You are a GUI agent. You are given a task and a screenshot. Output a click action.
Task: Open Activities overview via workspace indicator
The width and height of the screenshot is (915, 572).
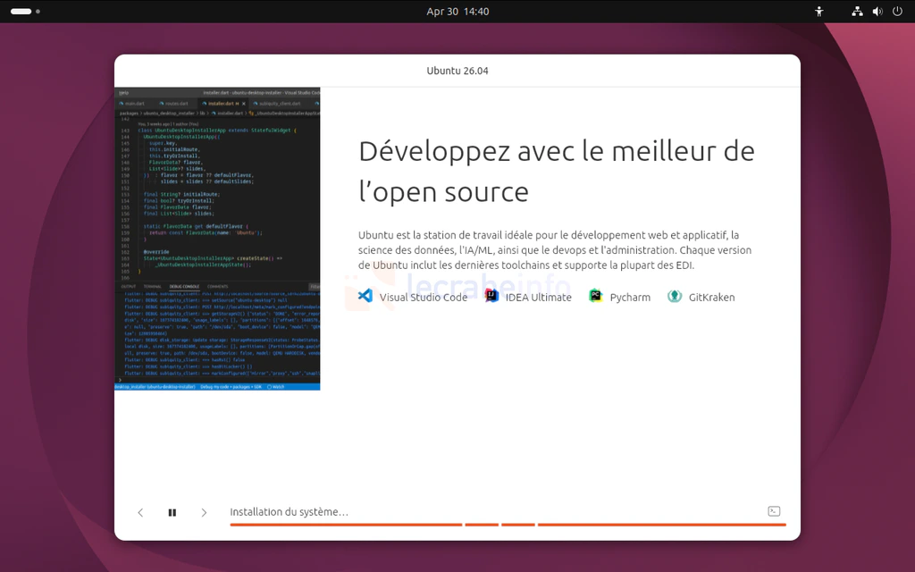(21, 12)
